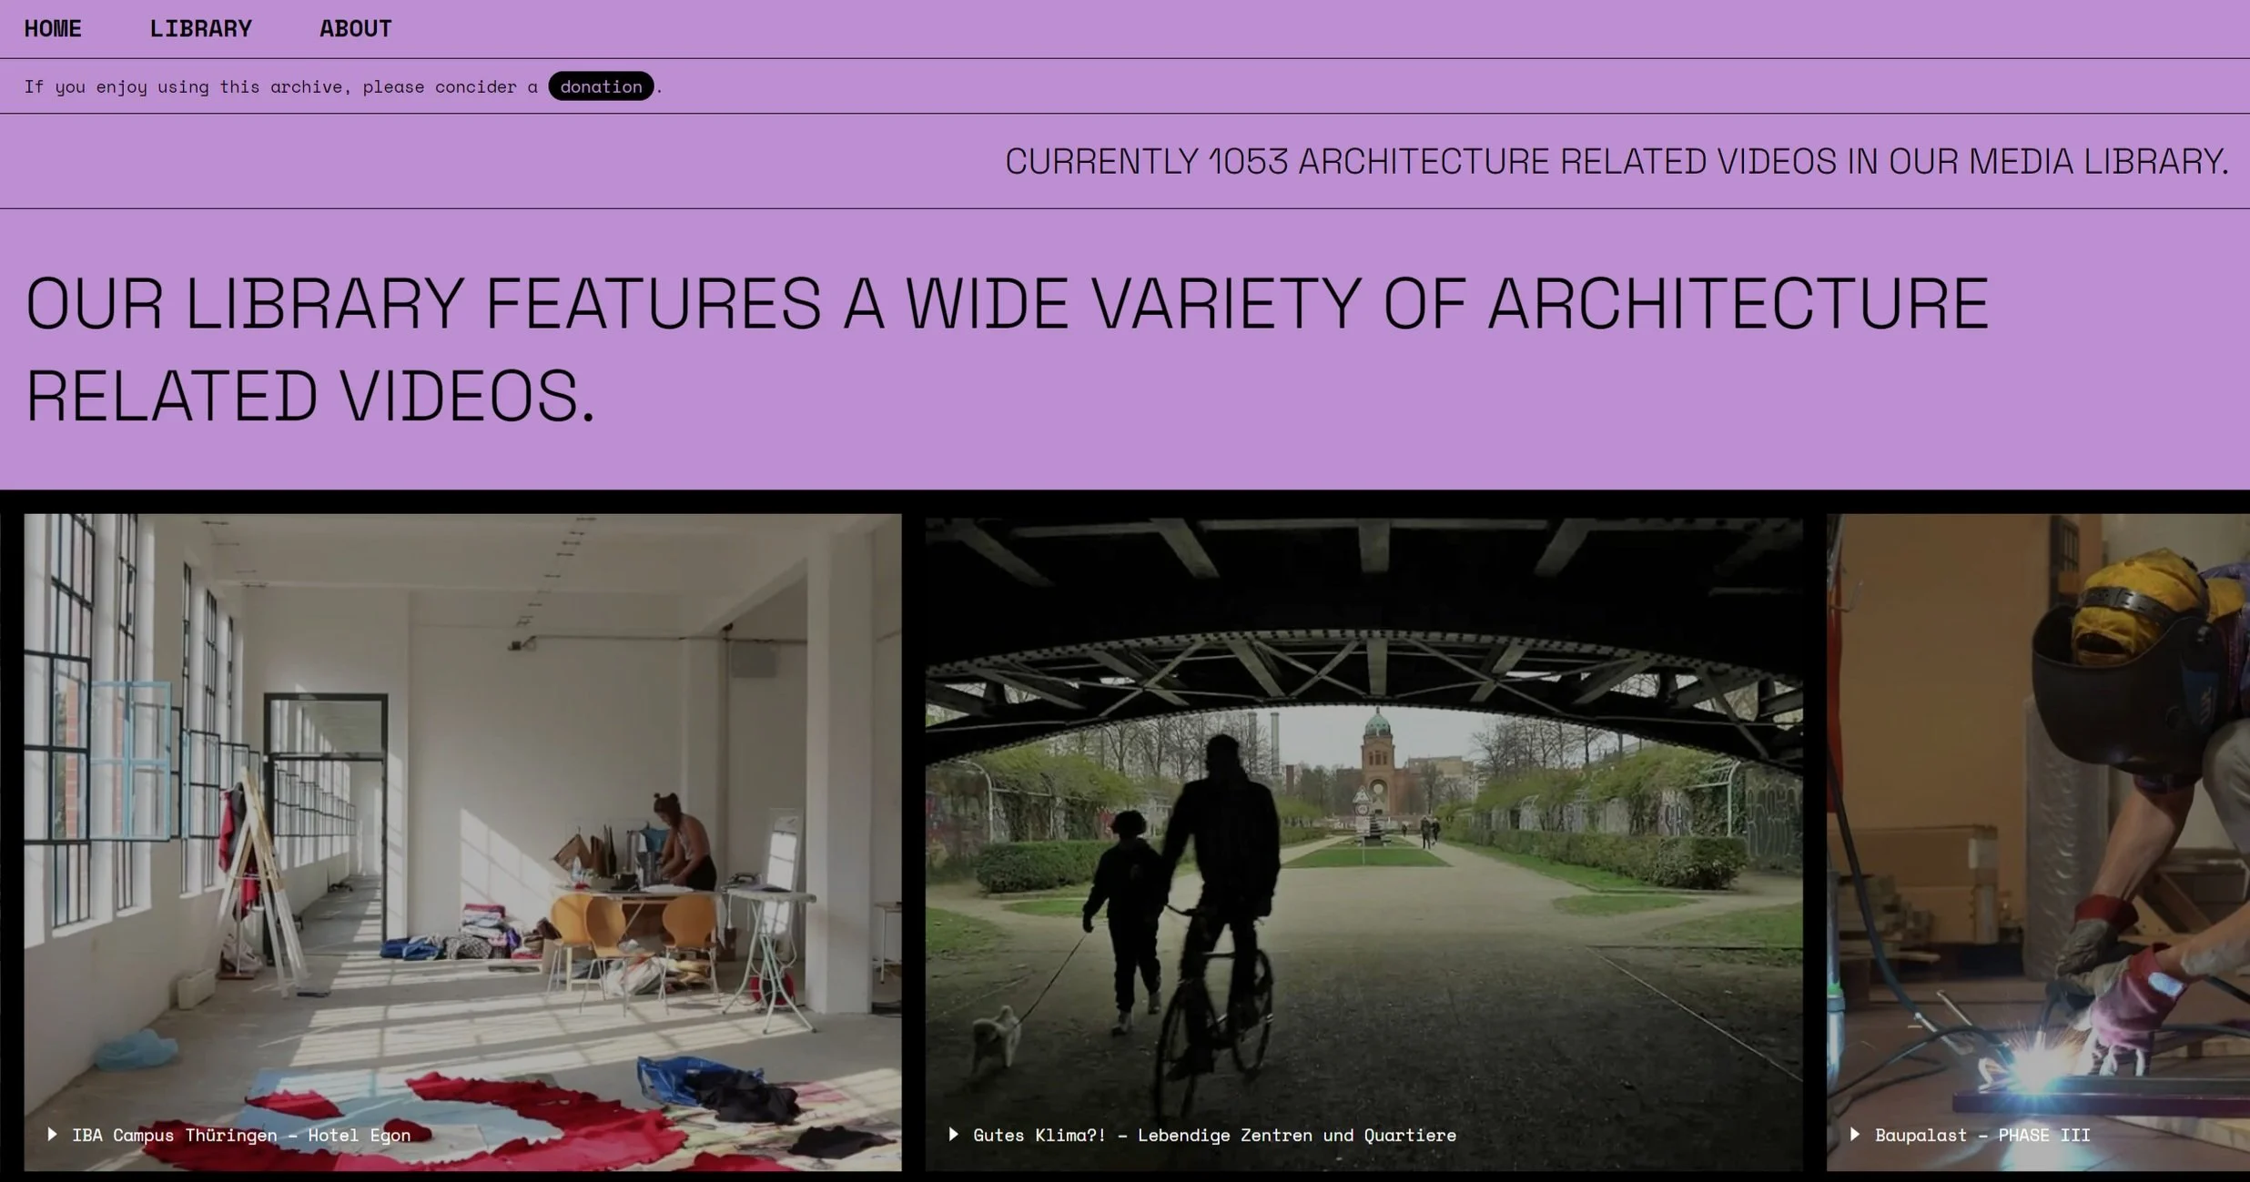Click the '1053' video count in the ticker

click(1248, 162)
